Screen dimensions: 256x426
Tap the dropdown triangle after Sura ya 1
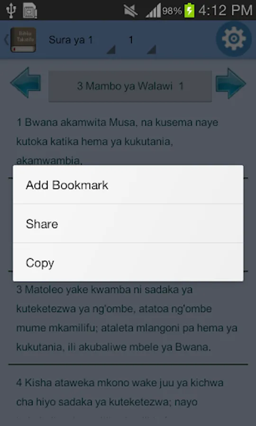click(x=111, y=49)
